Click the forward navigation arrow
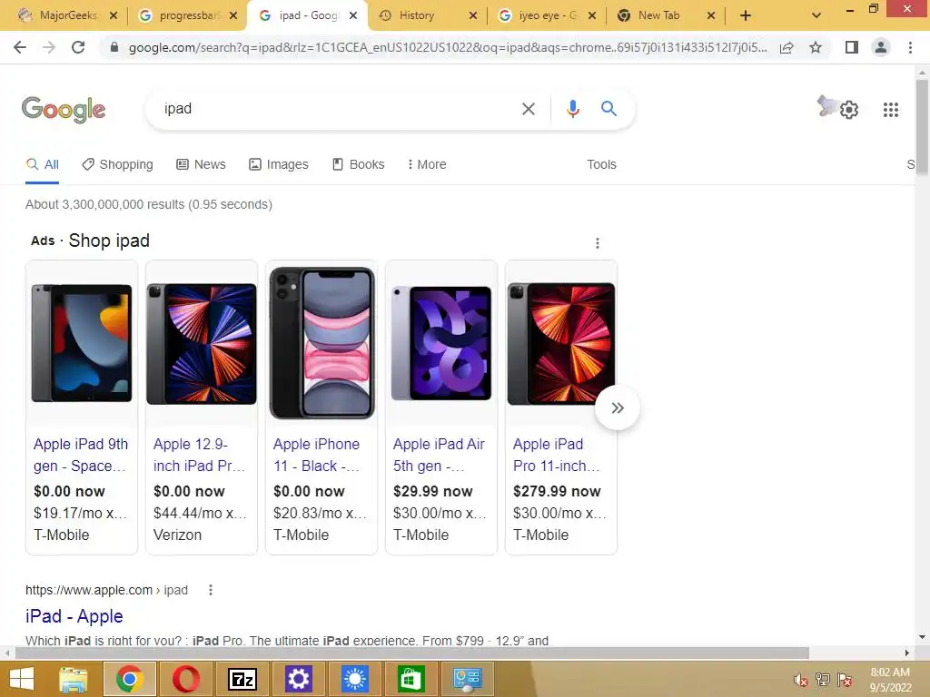The image size is (930, 697). pos(49,47)
